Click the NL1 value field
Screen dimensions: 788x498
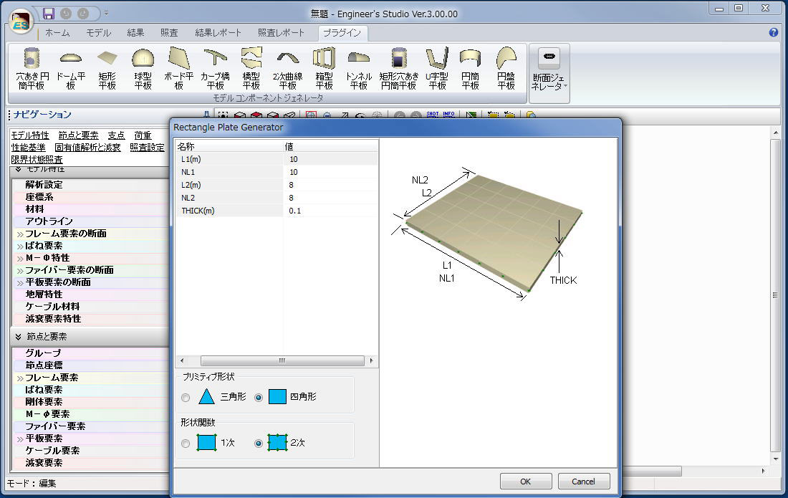click(330, 173)
